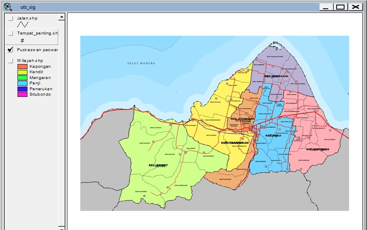Click the SELAT MADURA sea label
Viewport: 367px width, 230px height.
[x=141, y=63]
